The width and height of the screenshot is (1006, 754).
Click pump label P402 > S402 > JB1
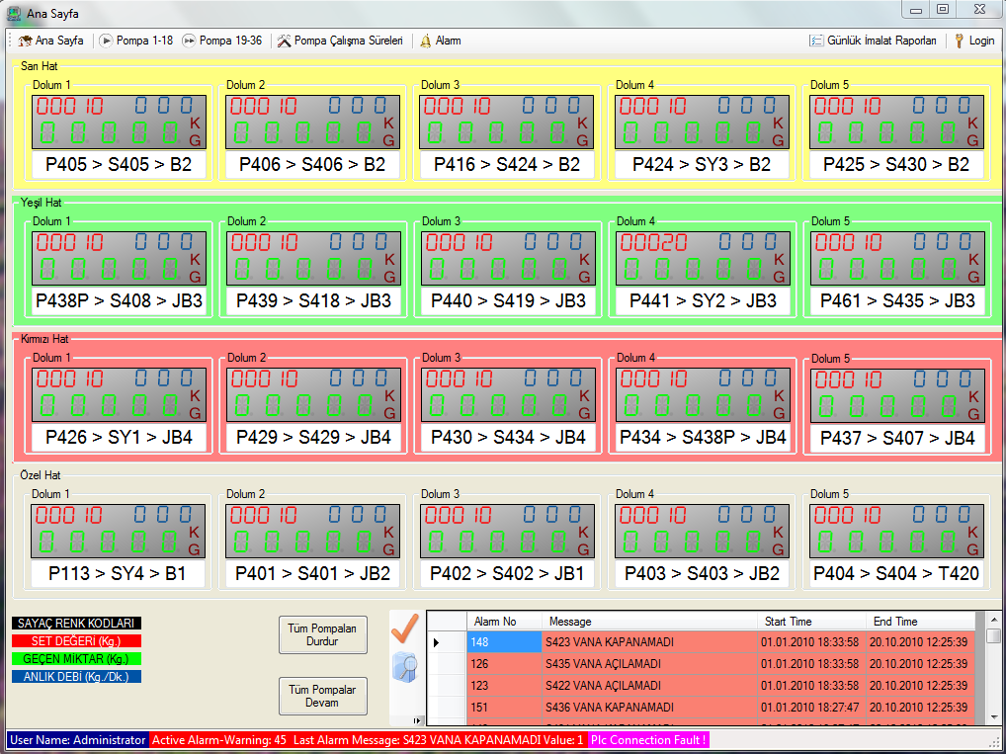[507, 574]
